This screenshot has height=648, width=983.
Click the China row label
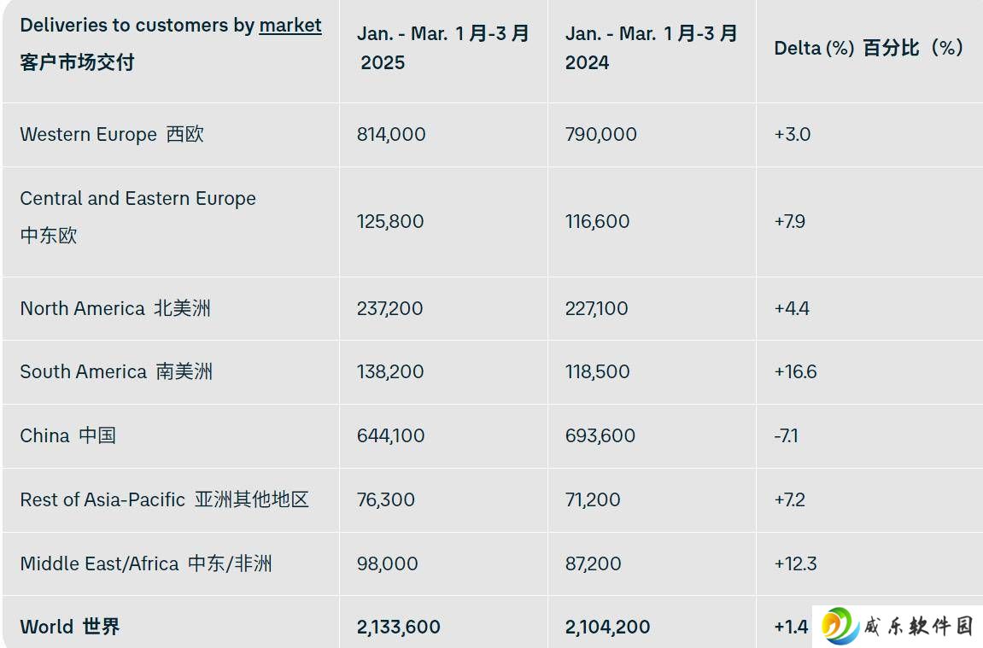coord(67,435)
